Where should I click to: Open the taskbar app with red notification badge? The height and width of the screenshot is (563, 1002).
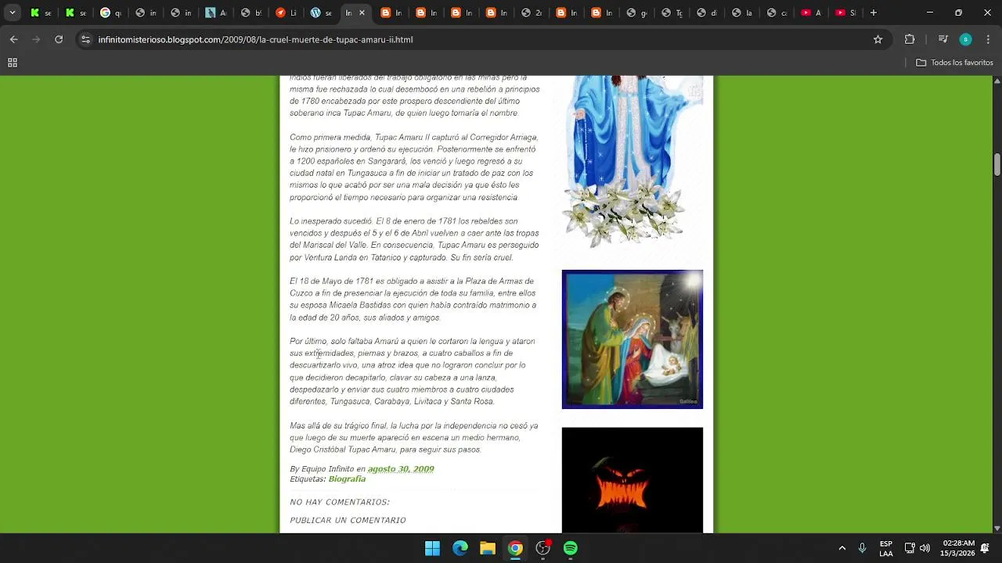[x=543, y=548]
